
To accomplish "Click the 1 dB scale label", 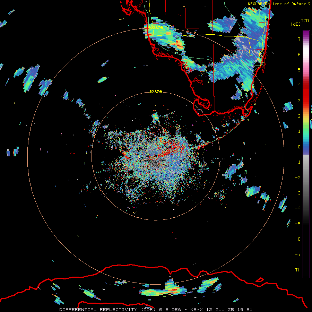I will [x=299, y=131].
